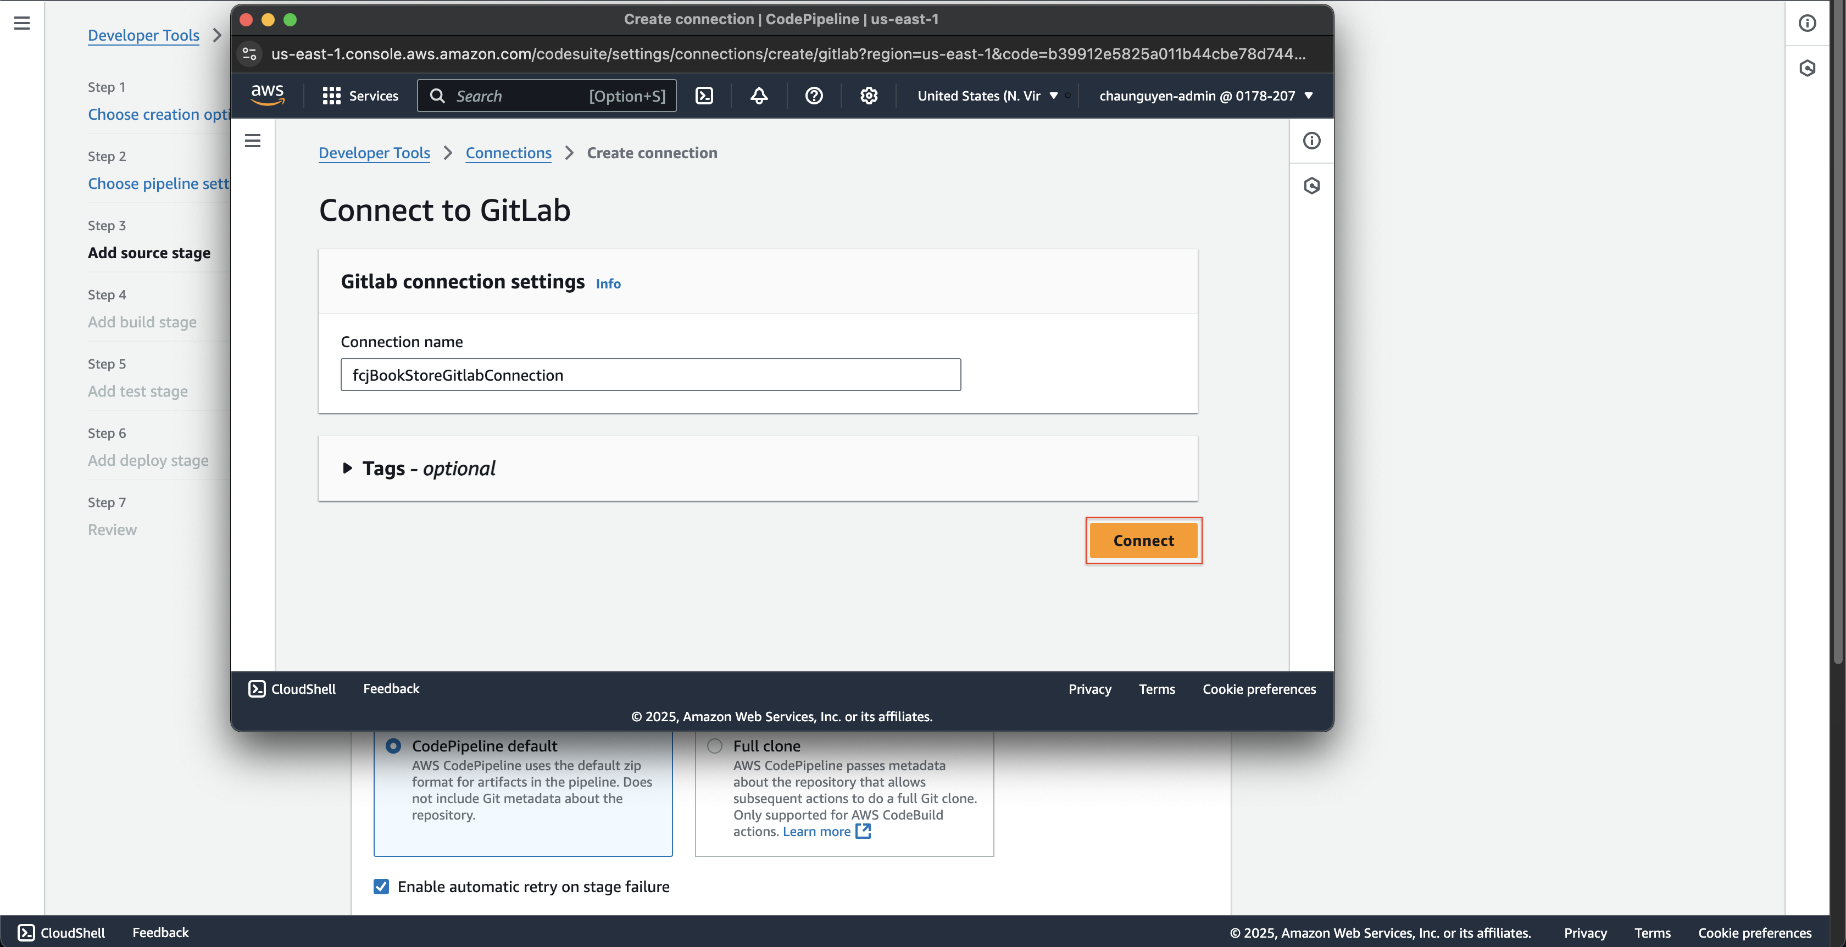This screenshot has height=947, width=1846.
Task: Click the Info link next to Gitlab connection settings
Action: (609, 283)
